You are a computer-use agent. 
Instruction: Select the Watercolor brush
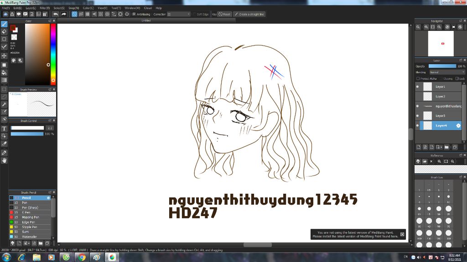click(x=30, y=237)
